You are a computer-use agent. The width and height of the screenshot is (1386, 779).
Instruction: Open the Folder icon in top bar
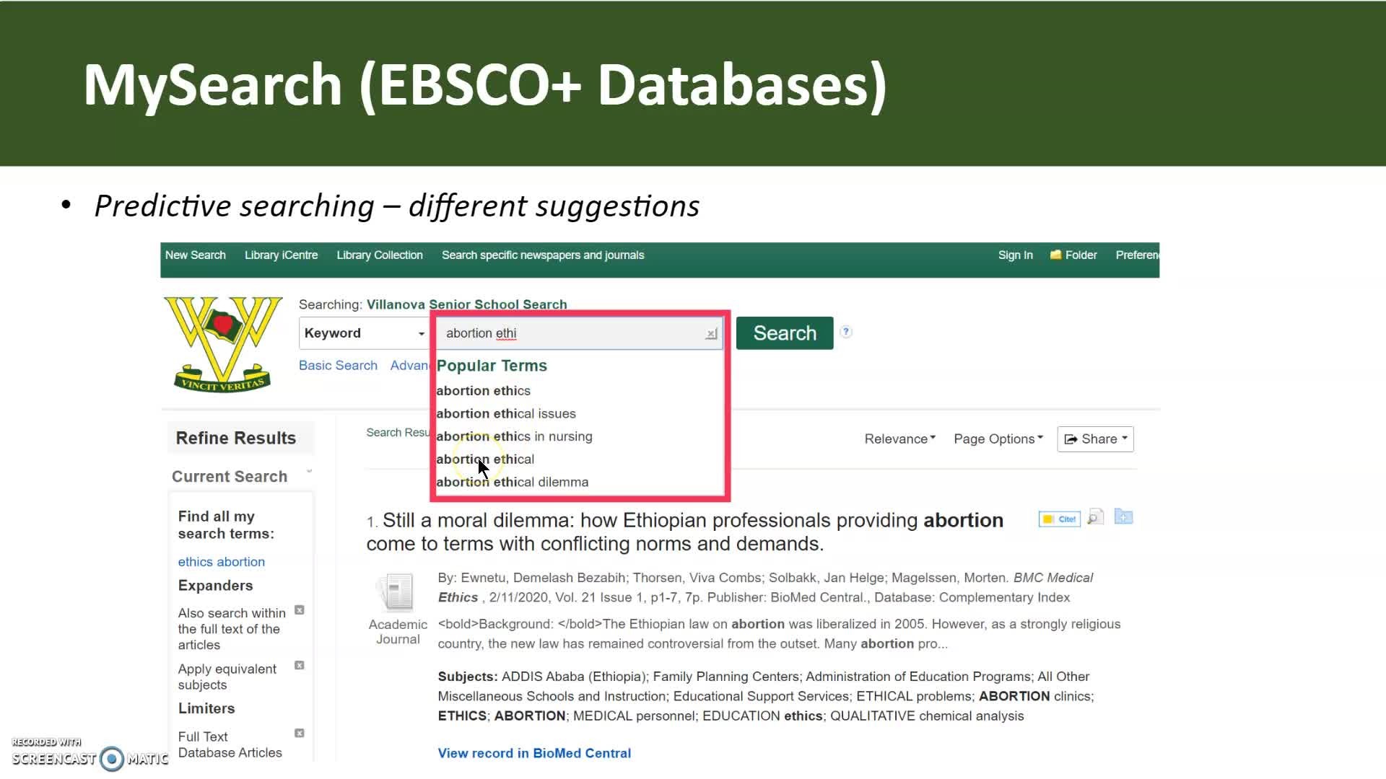(1055, 255)
